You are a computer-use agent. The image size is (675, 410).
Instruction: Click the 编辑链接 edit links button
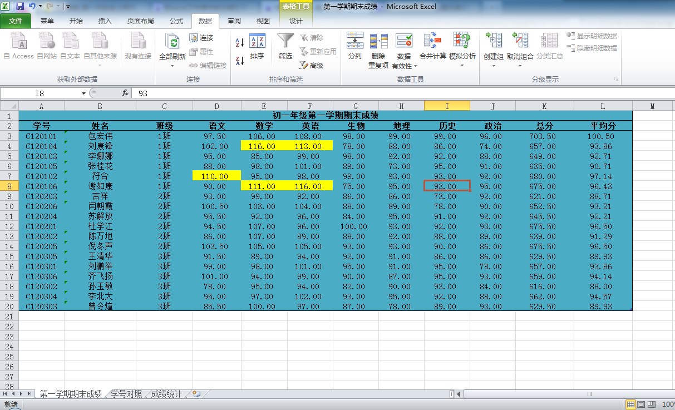point(208,66)
